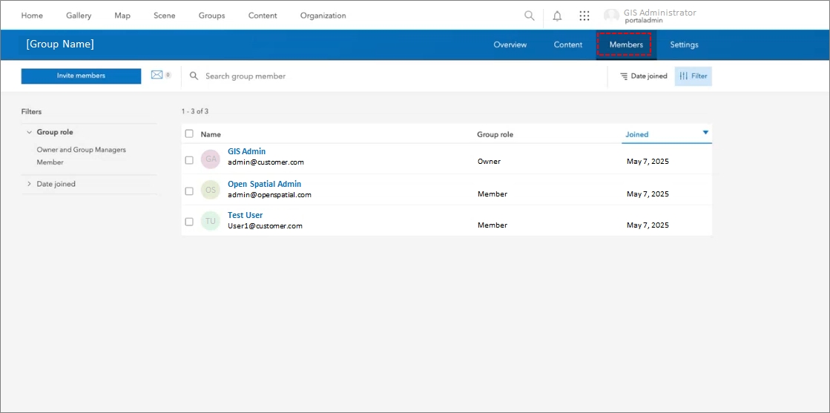Viewport: 830px width, 413px height.
Task: Toggle the Filter panel button
Action: click(694, 76)
